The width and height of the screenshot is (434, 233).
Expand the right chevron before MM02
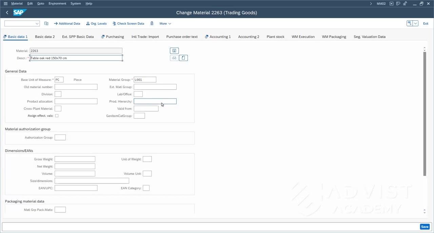371,3
